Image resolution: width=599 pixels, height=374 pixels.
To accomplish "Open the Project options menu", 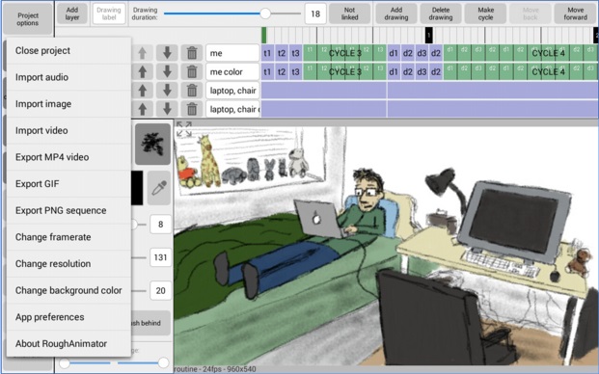I will click(x=28, y=19).
